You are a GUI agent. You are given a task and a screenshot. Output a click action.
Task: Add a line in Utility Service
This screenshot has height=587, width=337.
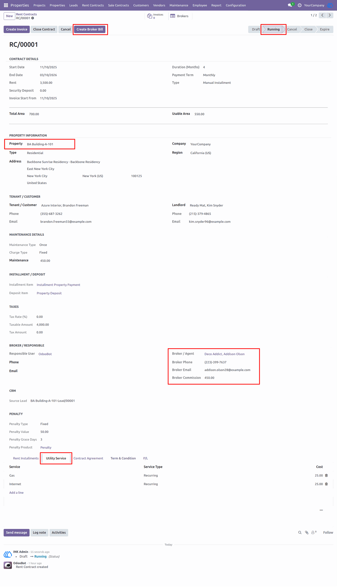[16, 493]
